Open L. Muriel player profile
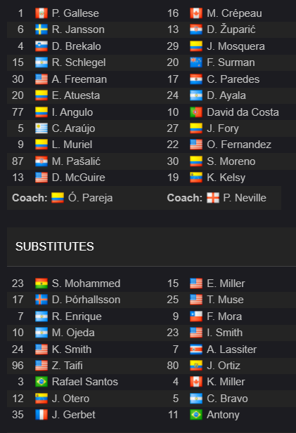296x433 pixels. click(72, 145)
